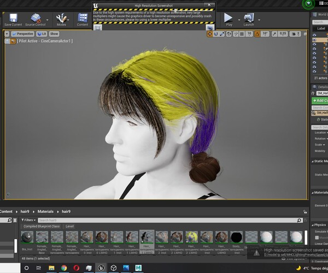
Task: Hide the highlighted selected actor via eye icon
Action: [x=314, y=40]
